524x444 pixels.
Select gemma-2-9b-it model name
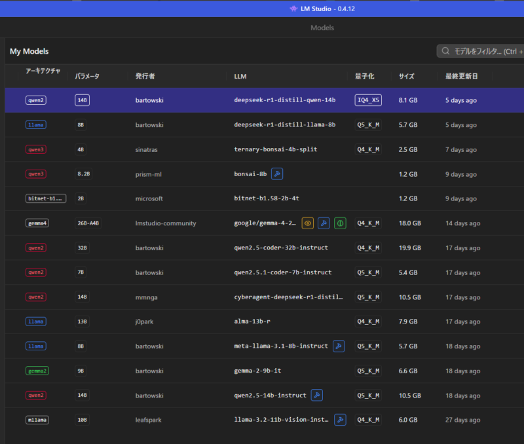click(257, 371)
